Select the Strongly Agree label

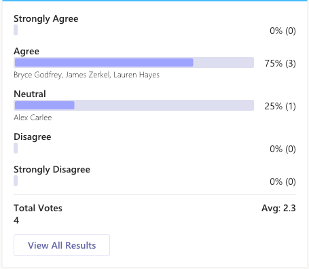46,19
